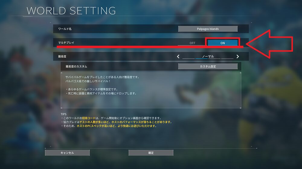Click the 難易度のカスタム sub-row label
The height and width of the screenshot is (169, 302).
tap(76, 66)
